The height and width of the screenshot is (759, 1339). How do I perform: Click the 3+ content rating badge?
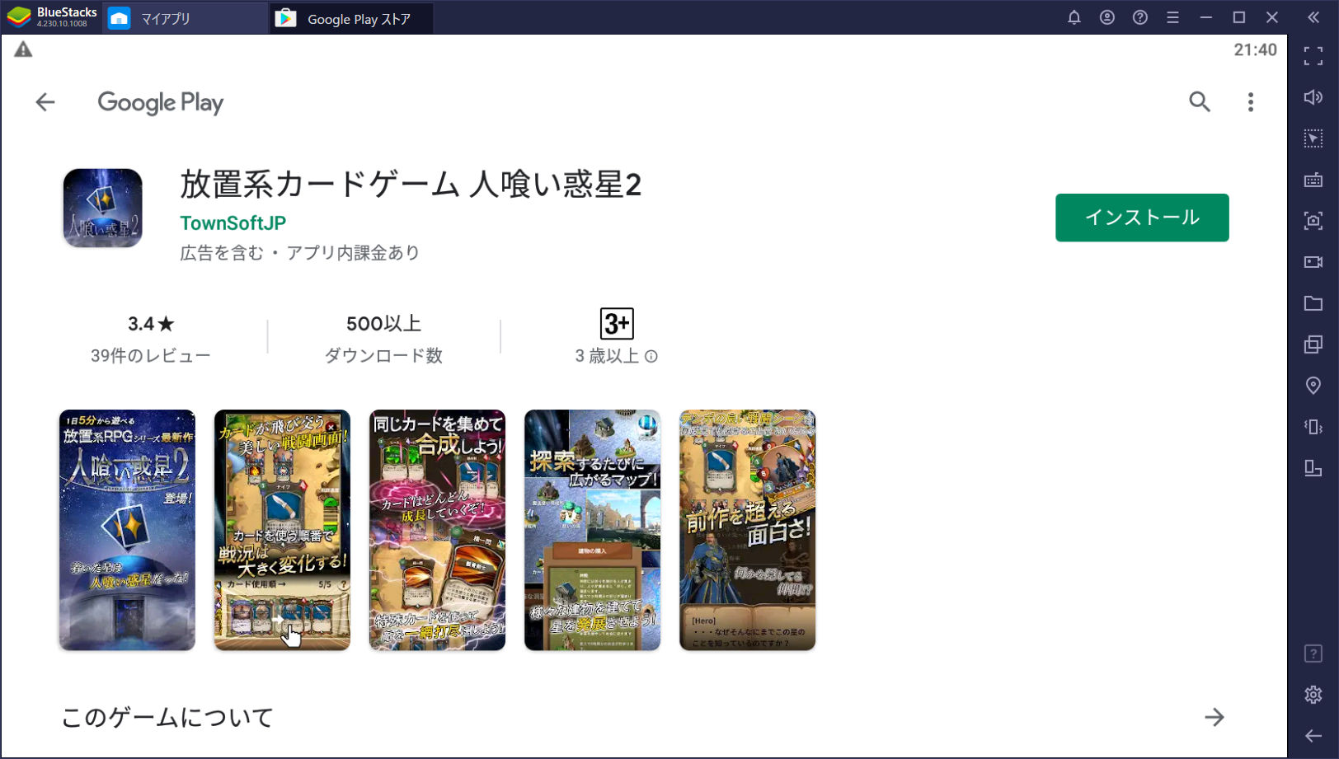[x=617, y=323]
